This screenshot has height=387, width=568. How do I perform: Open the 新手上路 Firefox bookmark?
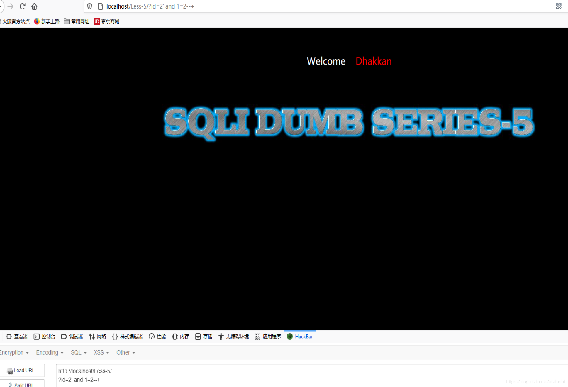coord(47,21)
